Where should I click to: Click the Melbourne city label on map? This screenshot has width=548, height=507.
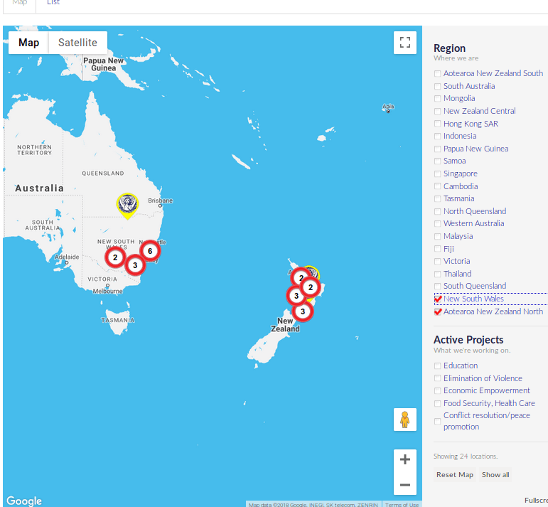[x=107, y=292]
